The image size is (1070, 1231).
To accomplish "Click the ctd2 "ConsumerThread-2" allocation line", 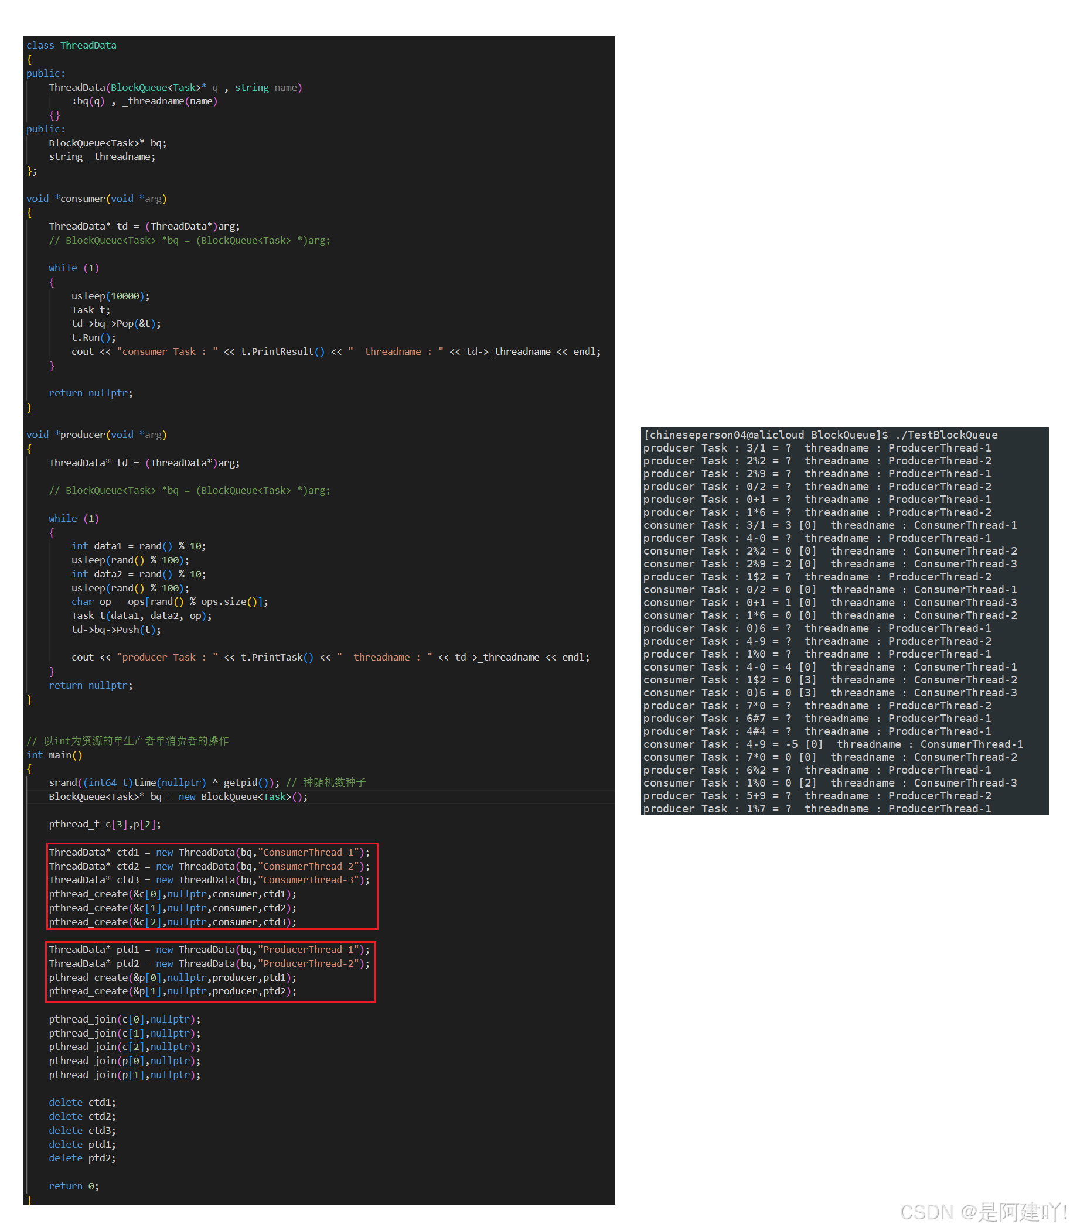I will tap(210, 867).
